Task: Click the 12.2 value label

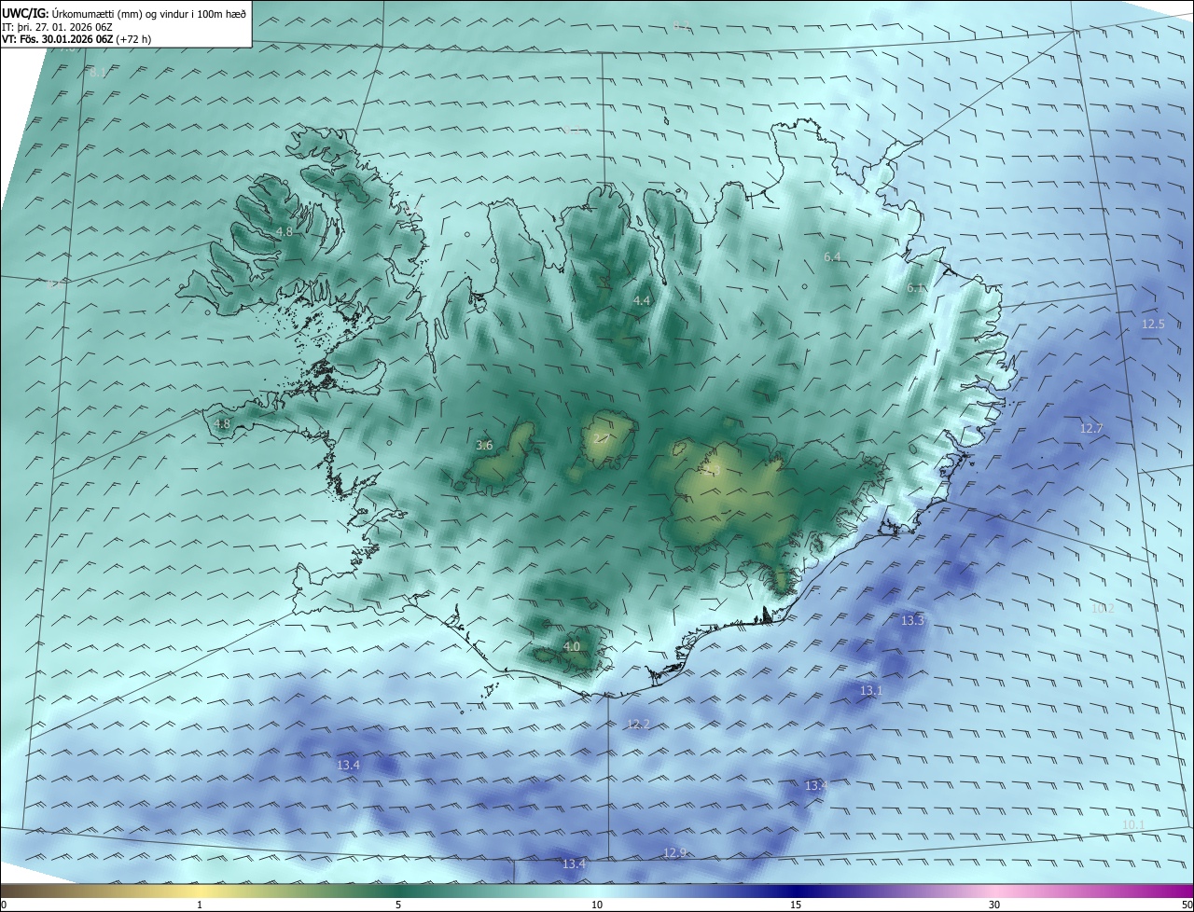Action: [638, 724]
